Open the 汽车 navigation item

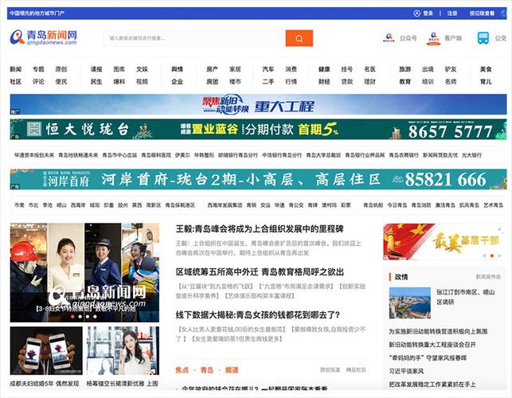pos(268,69)
